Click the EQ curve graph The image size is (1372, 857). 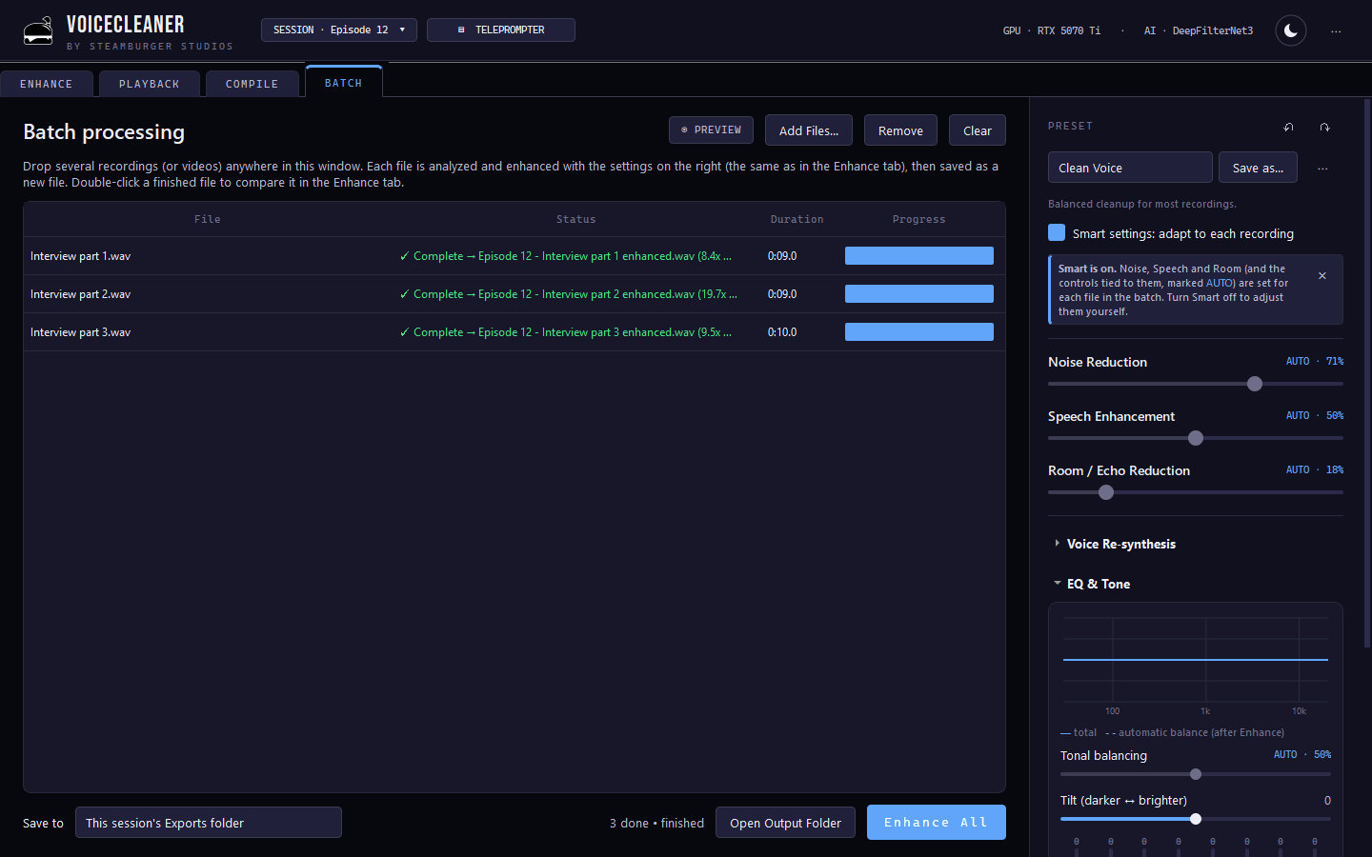pyautogui.click(x=1196, y=659)
